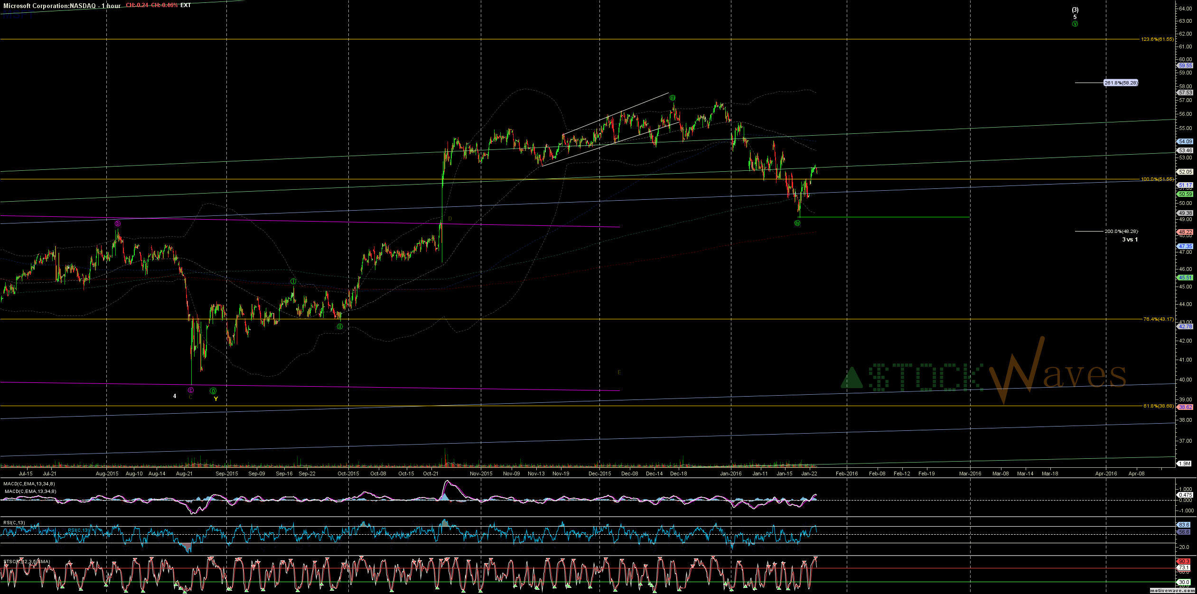Select the 61.8%(38.68) Fibonacci label
This screenshot has height=594, width=1197.
click(1159, 406)
